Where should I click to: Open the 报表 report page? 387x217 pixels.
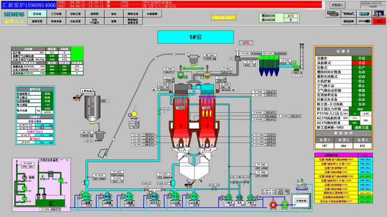(114, 14)
